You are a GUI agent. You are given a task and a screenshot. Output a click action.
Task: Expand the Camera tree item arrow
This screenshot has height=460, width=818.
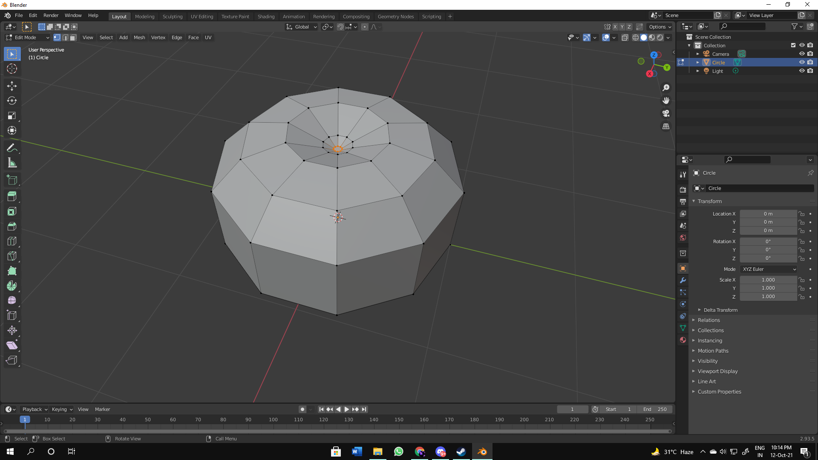tap(698, 54)
